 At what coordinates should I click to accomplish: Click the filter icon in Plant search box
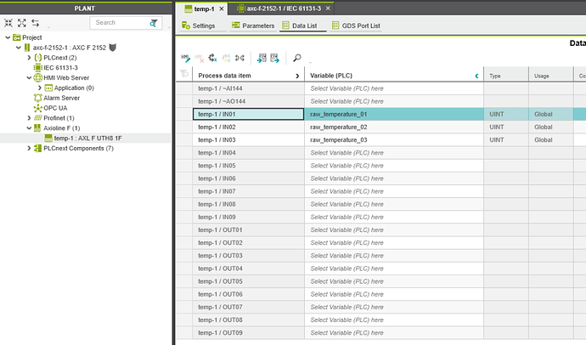(x=153, y=23)
